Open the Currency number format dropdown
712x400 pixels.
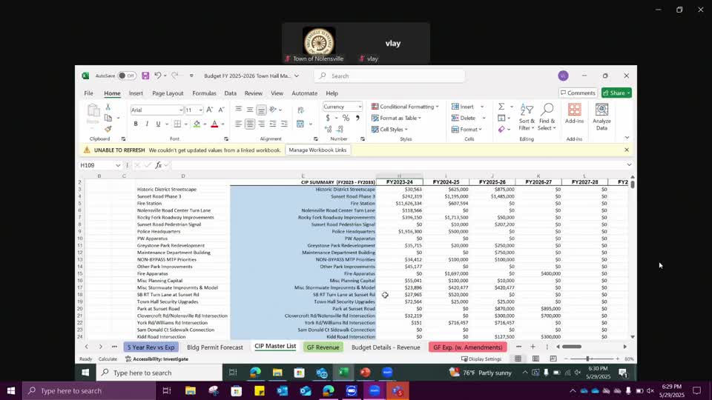tap(360, 107)
